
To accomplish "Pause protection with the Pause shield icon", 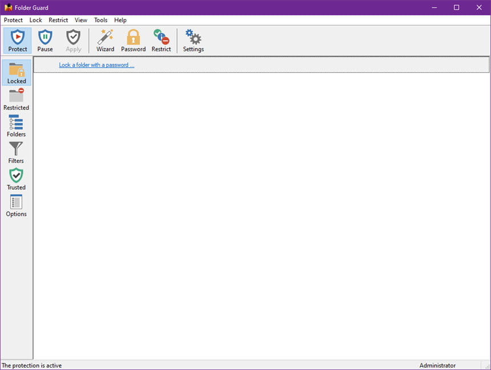I will [45, 40].
